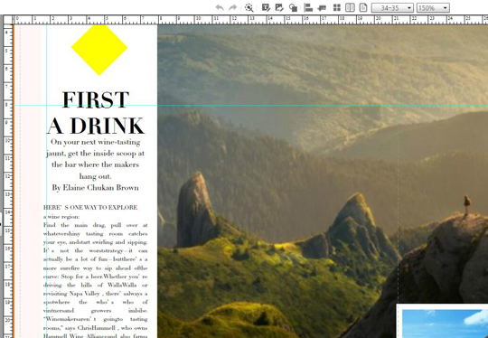Image resolution: width=488 pixels, height=338 pixels.
Task: Select the yellow diamond shape
Action: [x=99, y=49]
